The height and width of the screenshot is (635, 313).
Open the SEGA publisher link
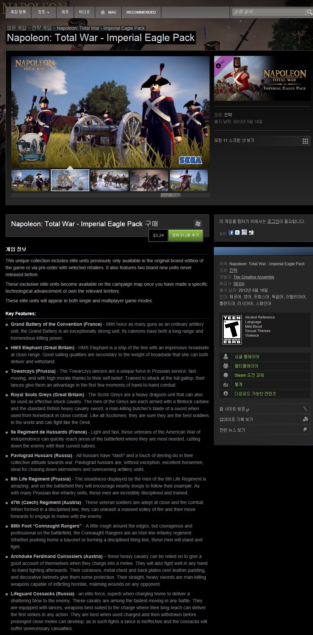coord(239,284)
